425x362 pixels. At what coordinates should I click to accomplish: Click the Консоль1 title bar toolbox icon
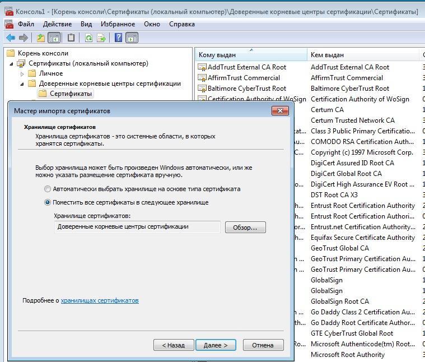coord(9,11)
